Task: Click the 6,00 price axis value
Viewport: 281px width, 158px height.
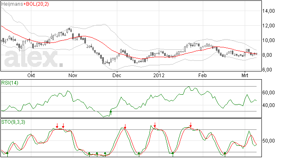Action: tap(267, 70)
